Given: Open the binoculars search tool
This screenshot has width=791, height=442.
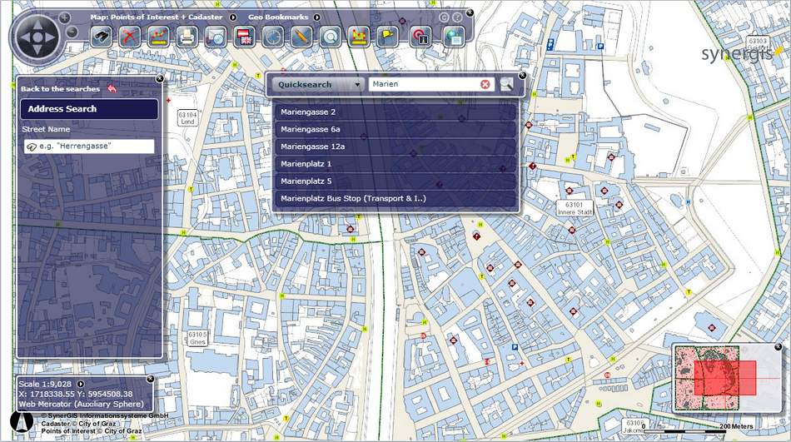Looking at the screenshot, I should [x=102, y=37].
